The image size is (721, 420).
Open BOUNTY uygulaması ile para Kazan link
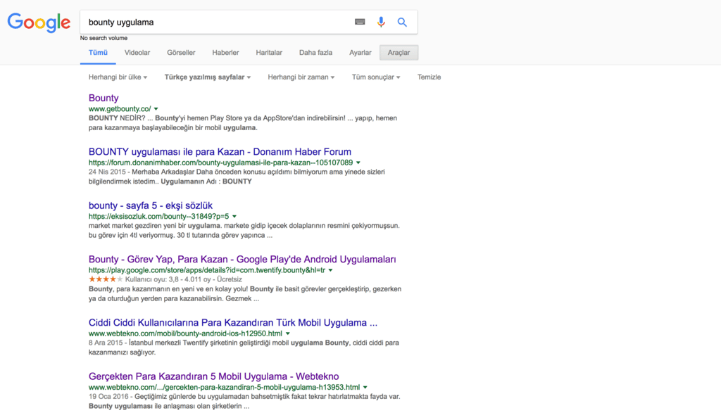pyautogui.click(x=220, y=152)
